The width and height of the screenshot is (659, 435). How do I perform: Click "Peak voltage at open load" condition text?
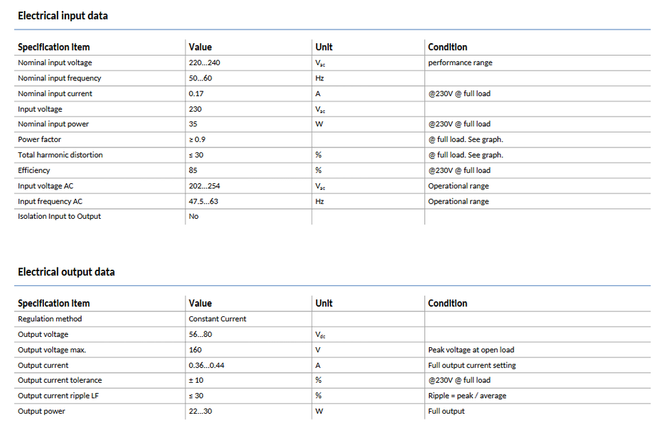click(471, 350)
